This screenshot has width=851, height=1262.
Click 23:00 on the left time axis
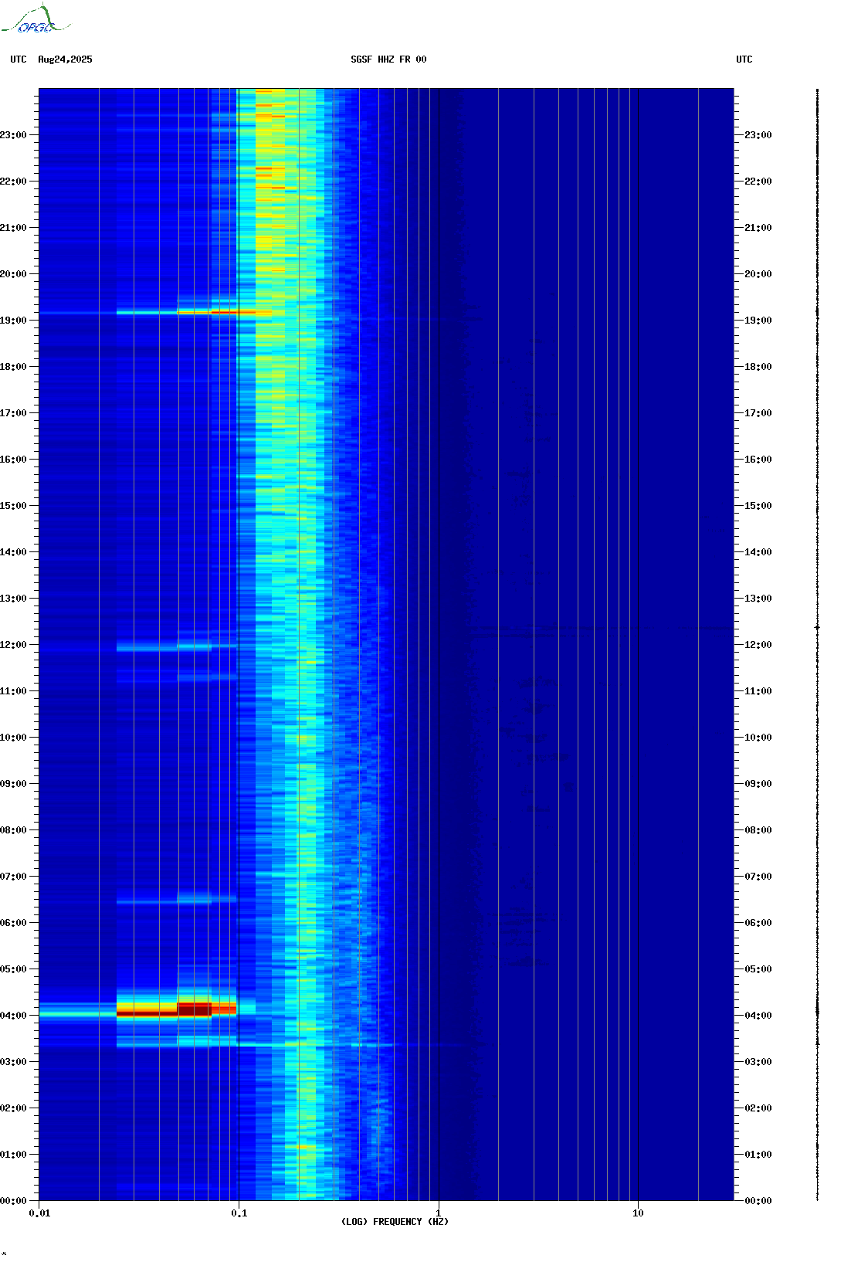[13, 135]
